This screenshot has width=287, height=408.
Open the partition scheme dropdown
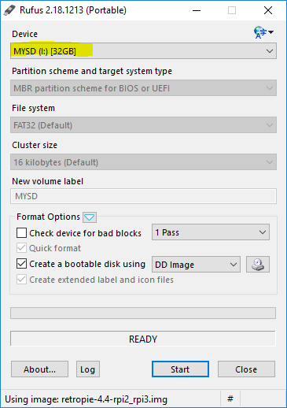[x=143, y=88]
